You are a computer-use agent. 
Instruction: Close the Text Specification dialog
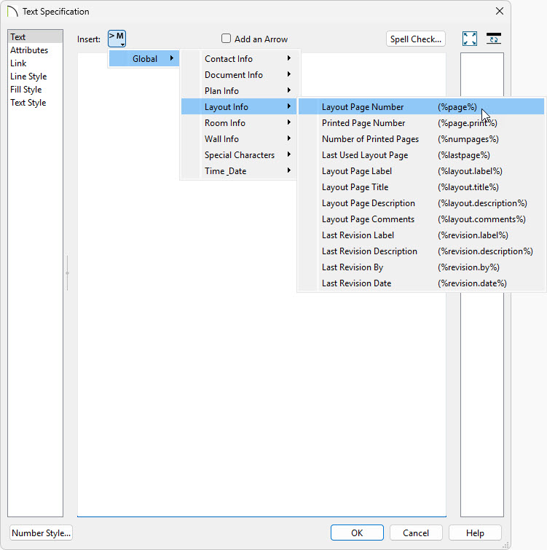(x=500, y=12)
